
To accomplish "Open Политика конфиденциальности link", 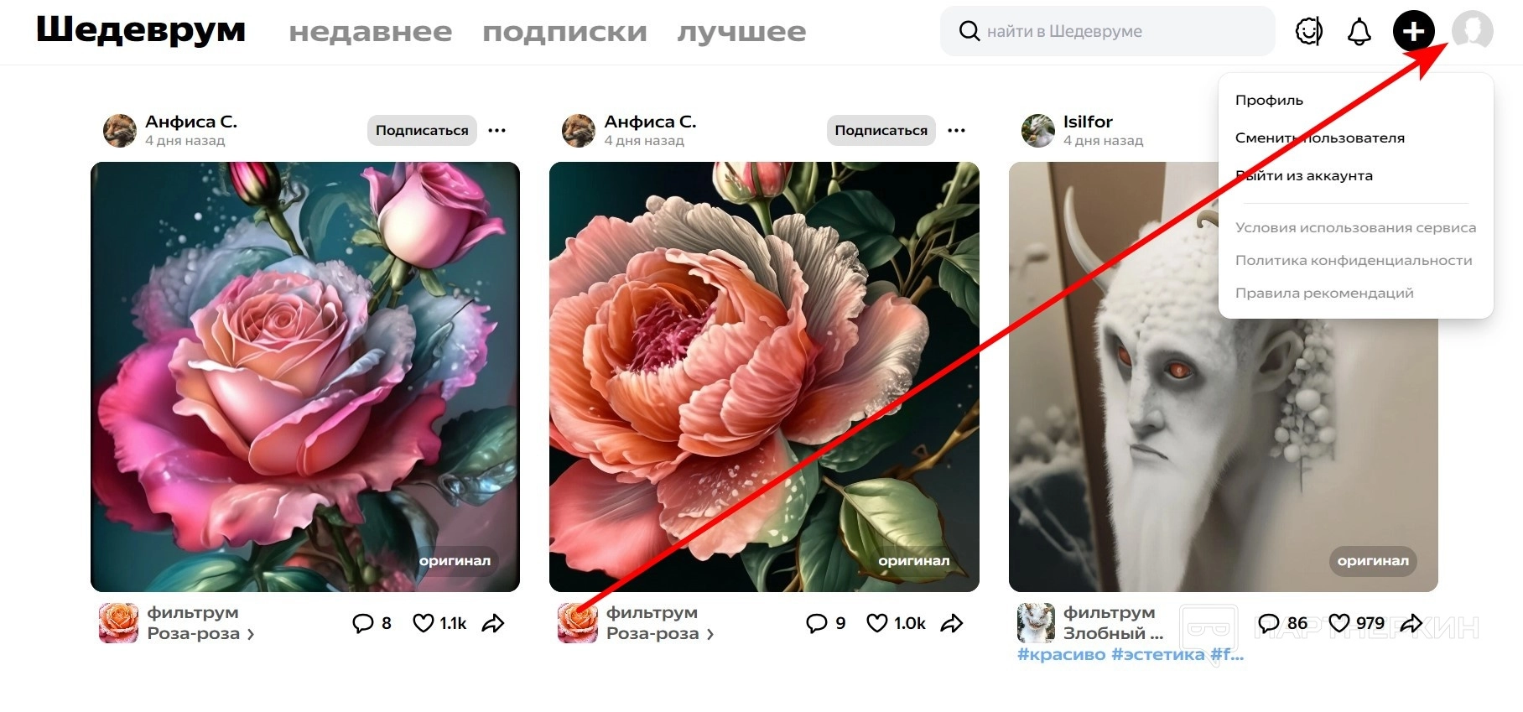I will coord(1354,260).
